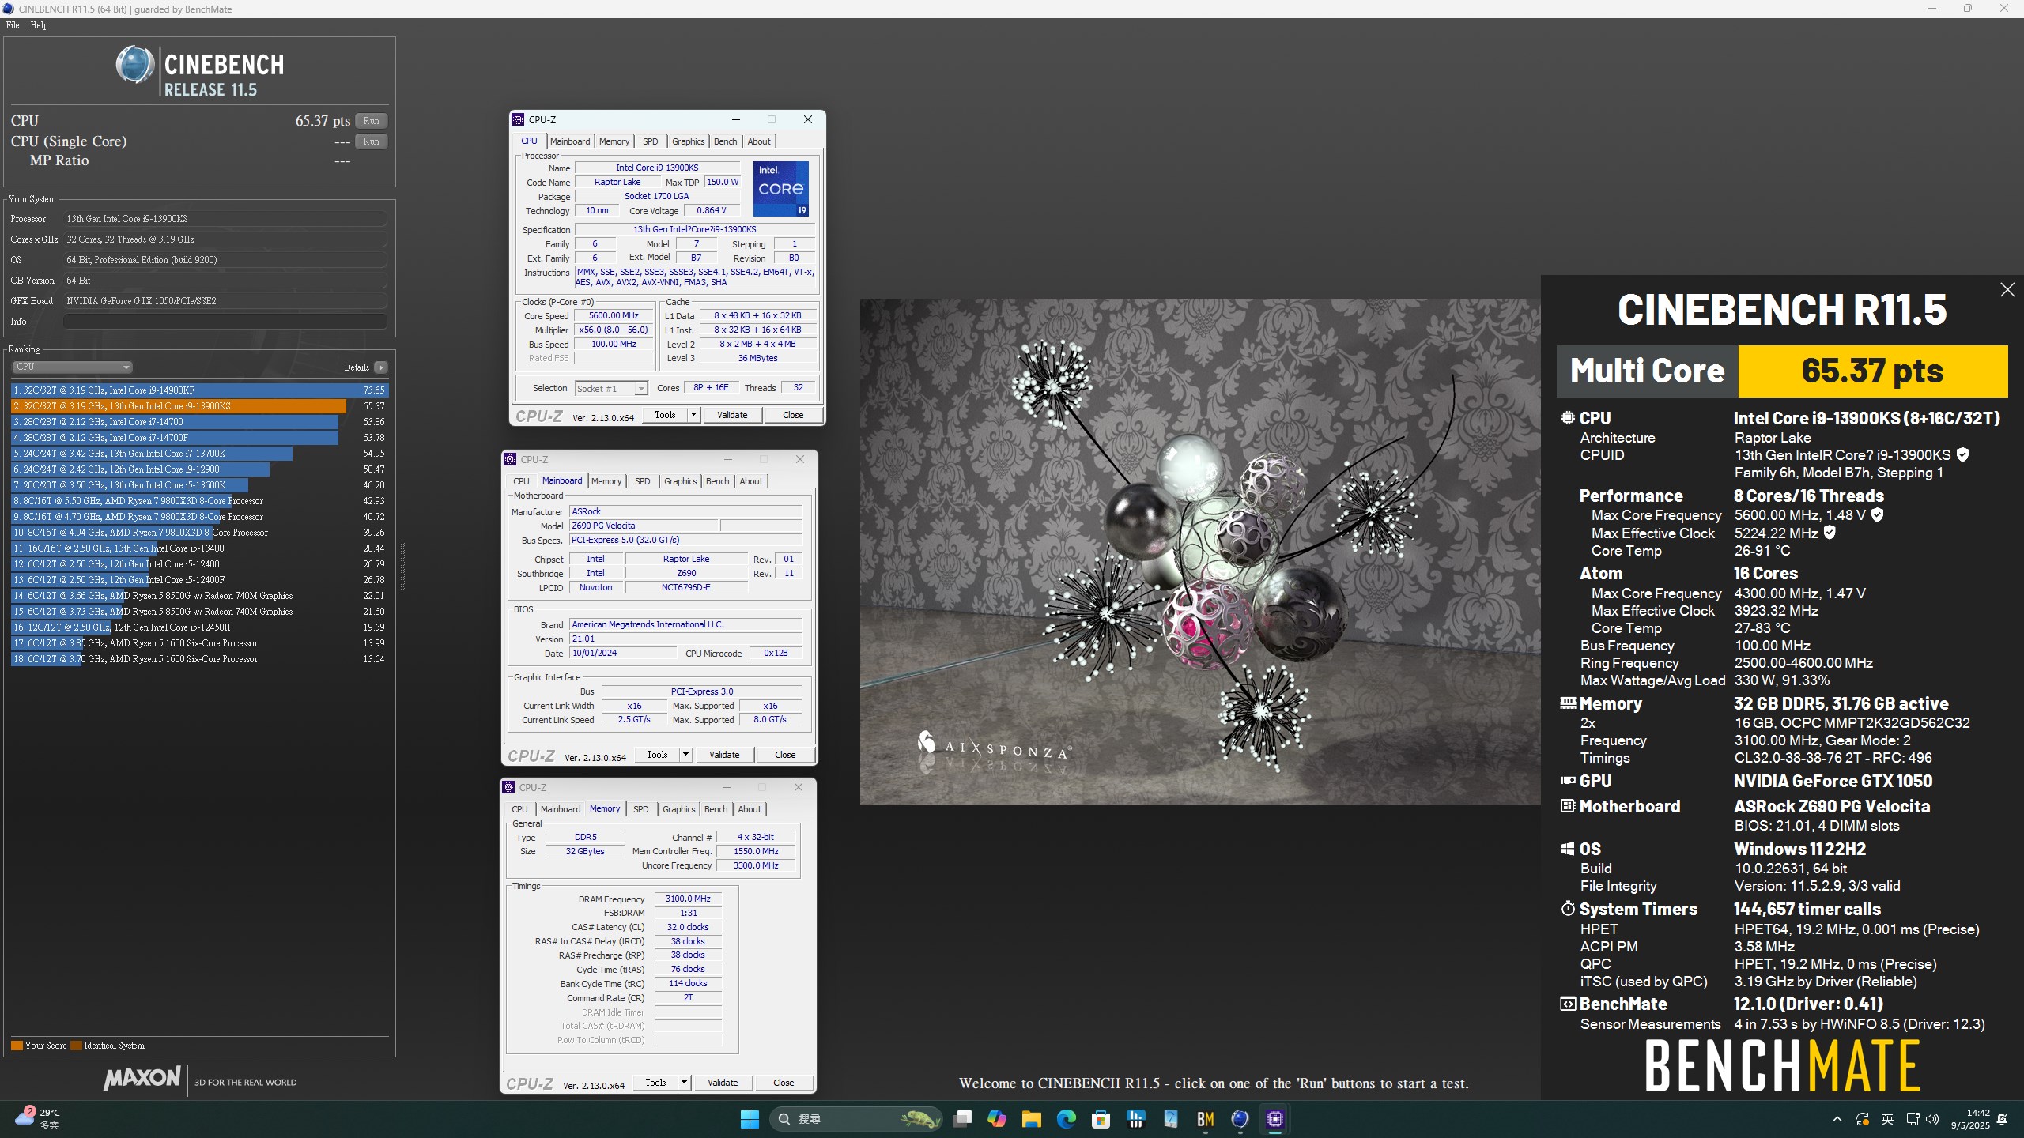Select the Core i7-14700F ranking row
2024x1138 pixels.
pos(199,438)
